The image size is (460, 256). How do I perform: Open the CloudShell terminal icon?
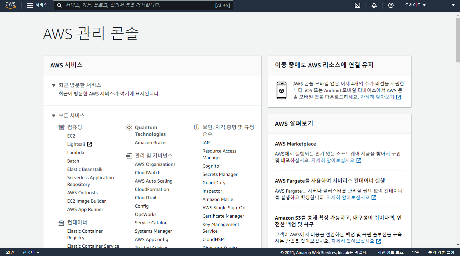tap(357, 5)
